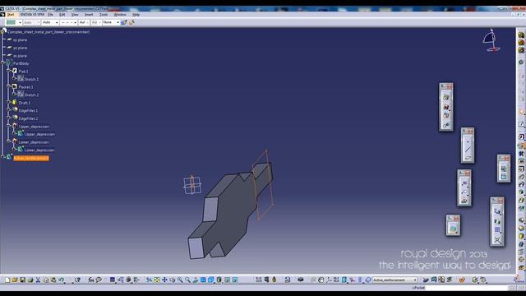Click the Fit All In icon
Viewport: 526px width, 296px height.
[x=157, y=280]
